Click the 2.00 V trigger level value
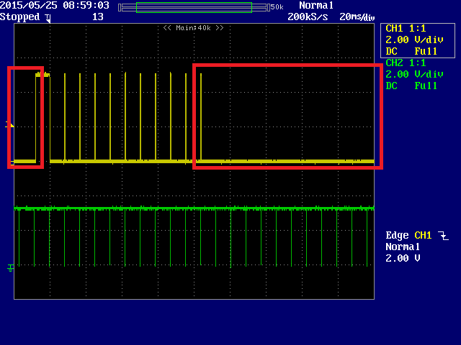 pos(403,258)
